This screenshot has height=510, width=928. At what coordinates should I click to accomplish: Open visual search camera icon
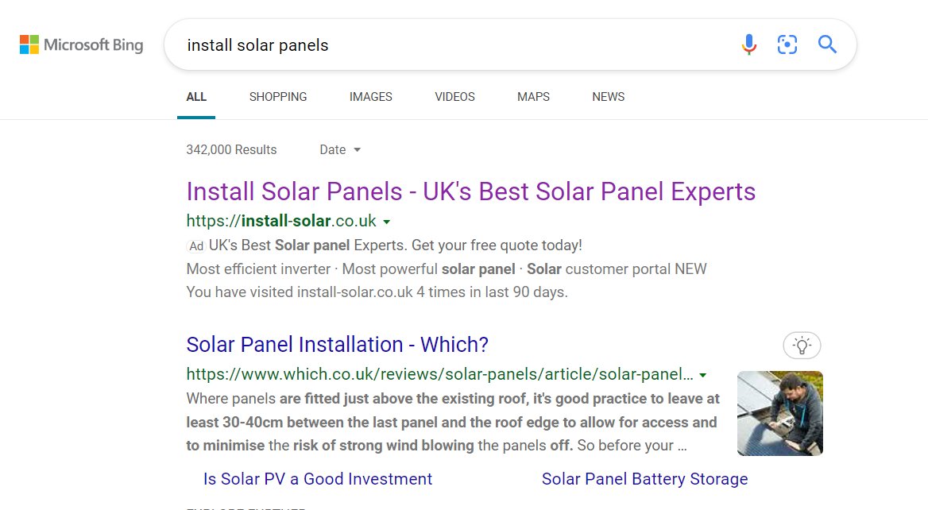tap(787, 44)
